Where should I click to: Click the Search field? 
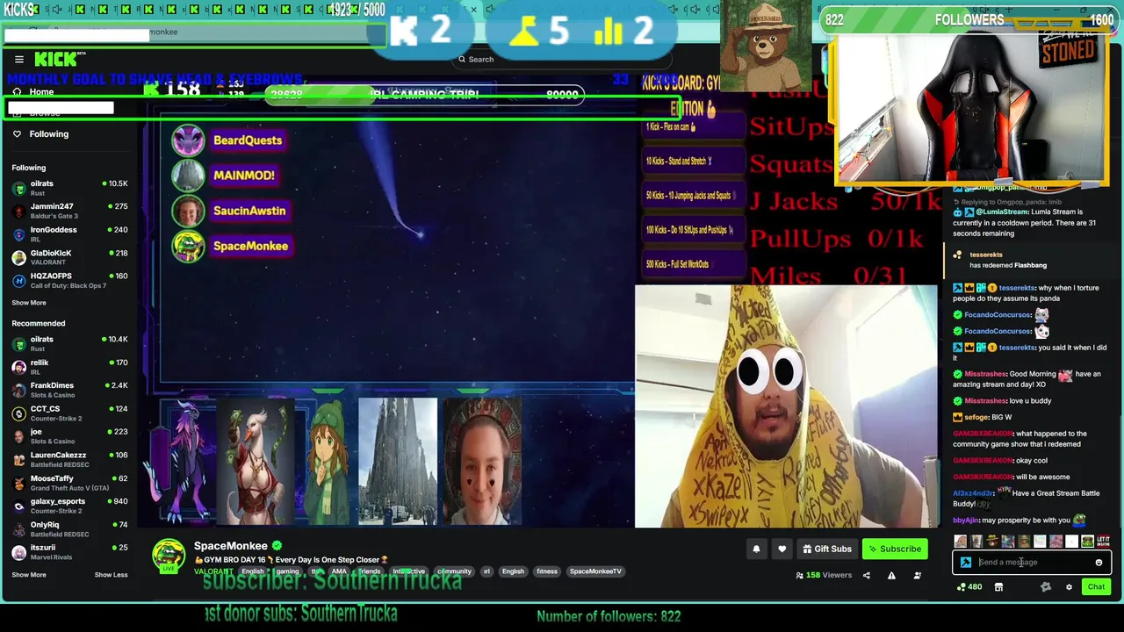562,60
